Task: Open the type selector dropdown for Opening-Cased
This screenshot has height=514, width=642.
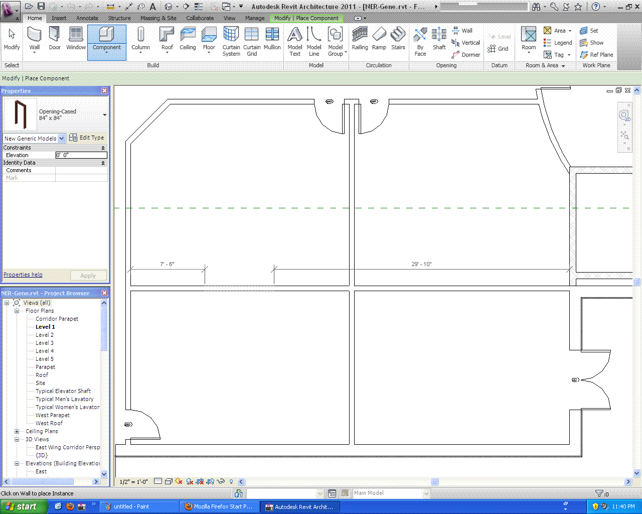Action: click(x=104, y=115)
